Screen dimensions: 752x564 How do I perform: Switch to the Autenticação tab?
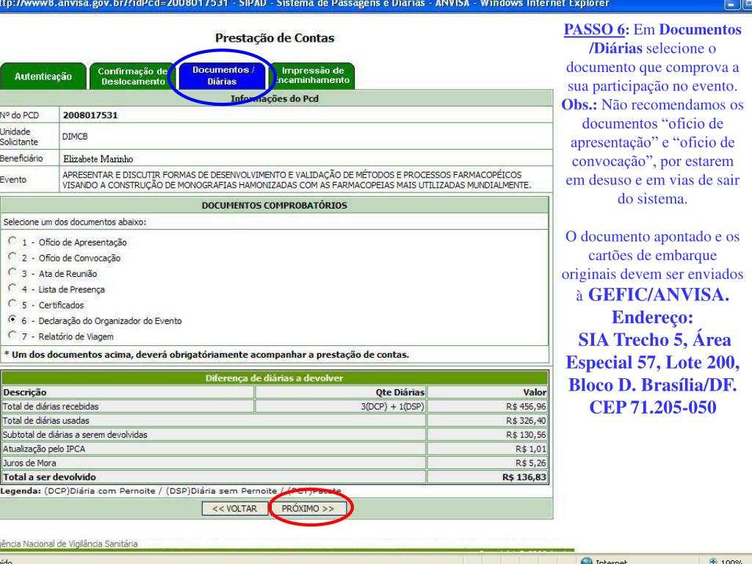[x=43, y=76]
